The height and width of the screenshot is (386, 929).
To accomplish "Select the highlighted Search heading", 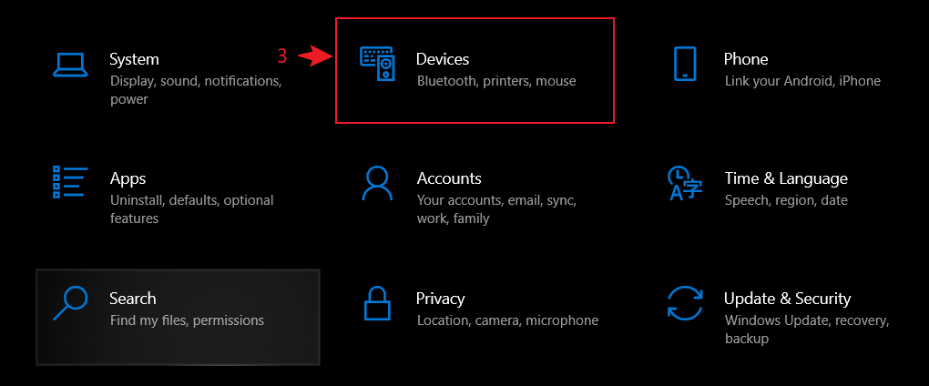I will 133,299.
